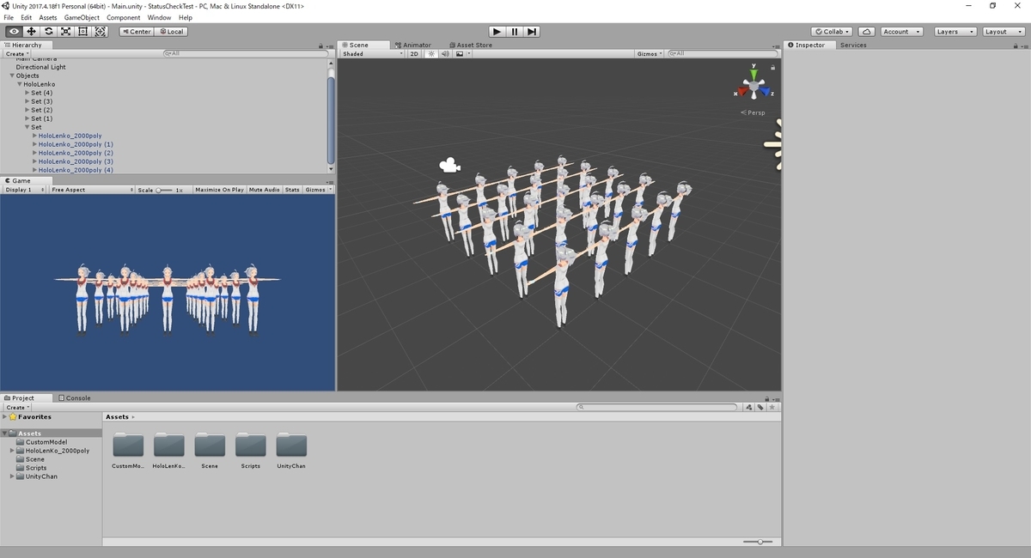Image resolution: width=1031 pixels, height=558 pixels.
Task: Search by type icon in Project panel
Action: [x=749, y=407]
